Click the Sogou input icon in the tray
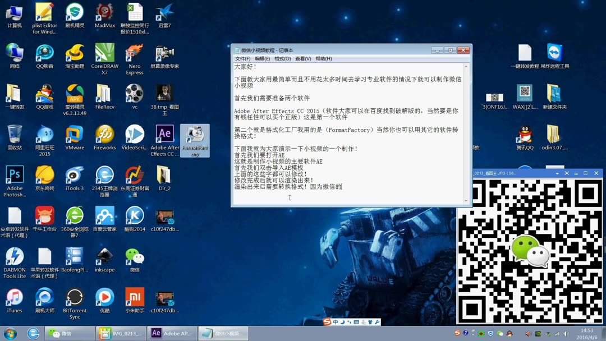606x341 pixels. click(457, 333)
